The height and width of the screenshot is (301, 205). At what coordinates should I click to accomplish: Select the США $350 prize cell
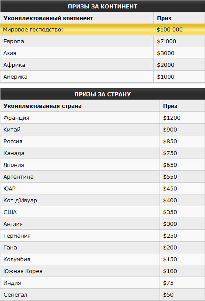pos(182,212)
